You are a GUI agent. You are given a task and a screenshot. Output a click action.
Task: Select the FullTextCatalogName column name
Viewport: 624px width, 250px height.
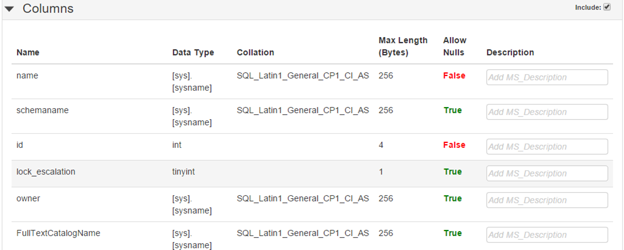point(58,233)
